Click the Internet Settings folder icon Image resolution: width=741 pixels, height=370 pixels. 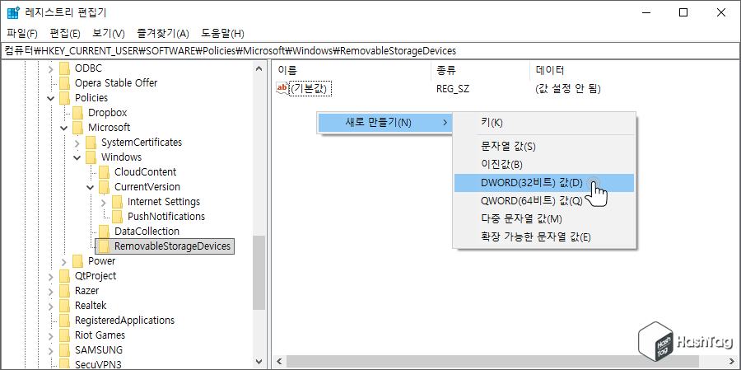(117, 202)
